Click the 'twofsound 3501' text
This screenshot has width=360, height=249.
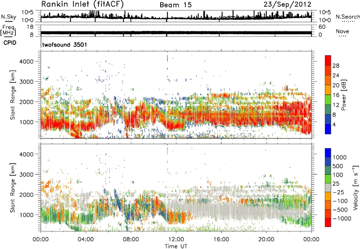(x=64, y=44)
